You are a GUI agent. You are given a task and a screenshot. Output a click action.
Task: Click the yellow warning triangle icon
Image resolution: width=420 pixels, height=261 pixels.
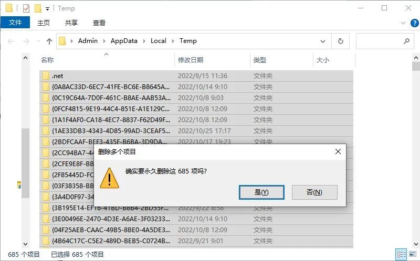click(x=109, y=178)
